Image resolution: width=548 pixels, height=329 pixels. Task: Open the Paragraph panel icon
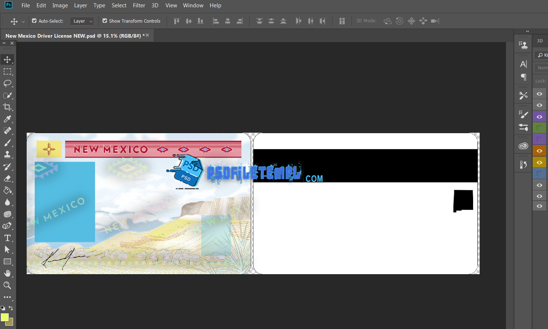(523, 77)
